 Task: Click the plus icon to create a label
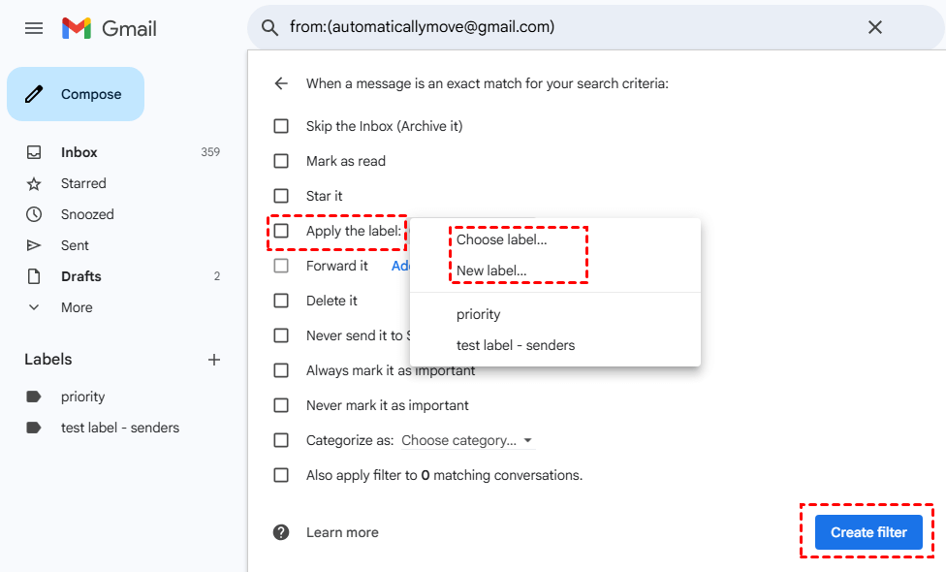click(x=214, y=360)
